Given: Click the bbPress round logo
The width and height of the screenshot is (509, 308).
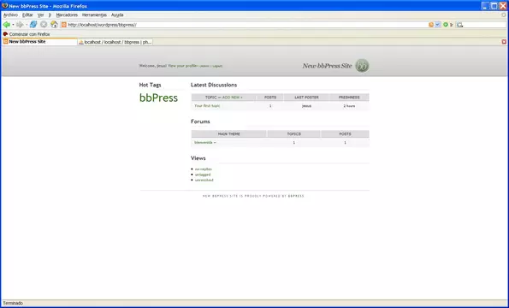Looking at the screenshot, I should (x=362, y=66).
